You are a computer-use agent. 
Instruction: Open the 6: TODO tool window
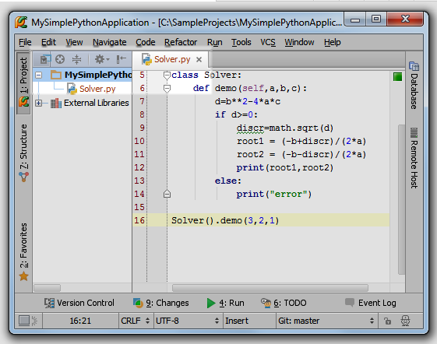click(x=284, y=303)
